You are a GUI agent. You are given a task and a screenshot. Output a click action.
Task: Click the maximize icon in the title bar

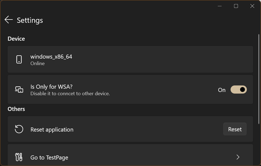pyautogui.click(x=236, y=6)
